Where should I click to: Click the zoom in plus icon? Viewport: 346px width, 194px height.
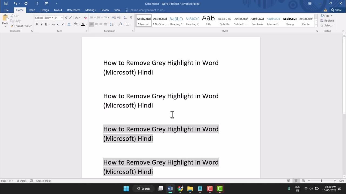[335, 181]
